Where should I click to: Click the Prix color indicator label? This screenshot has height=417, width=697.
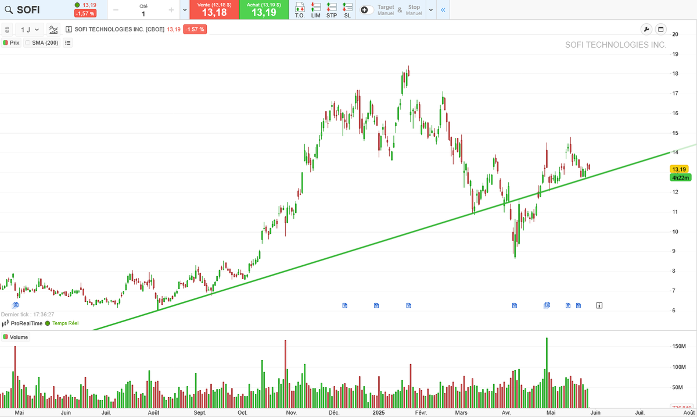tap(11, 42)
